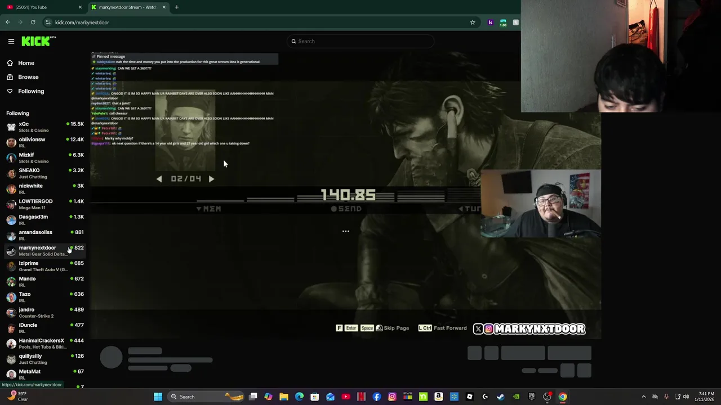The height and width of the screenshot is (405, 721).
Task: Close the markynextdoor Stream tab
Action: [x=164, y=7]
